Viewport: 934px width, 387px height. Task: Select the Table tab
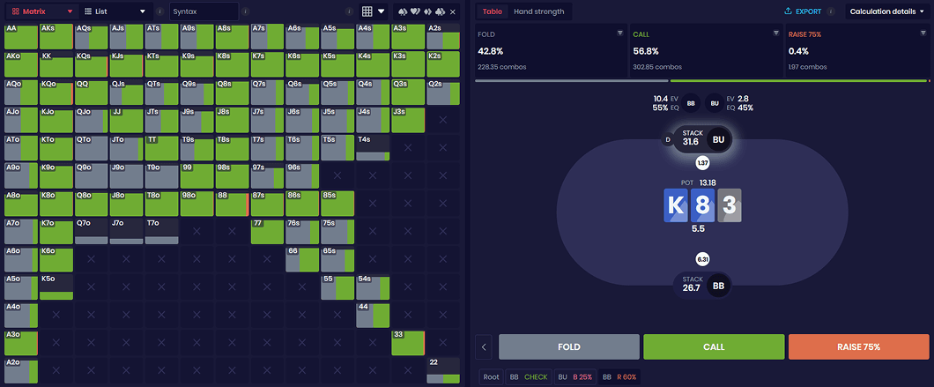click(492, 11)
